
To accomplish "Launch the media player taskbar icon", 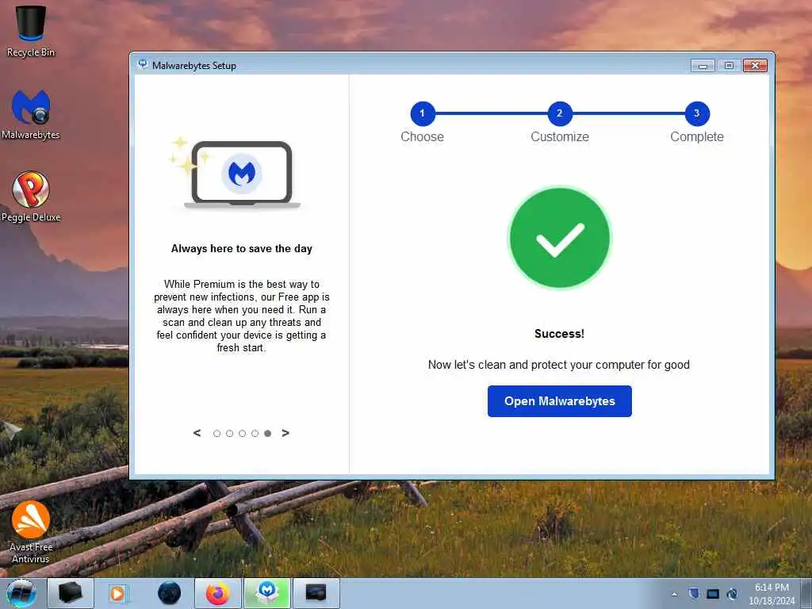I will coord(118,593).
